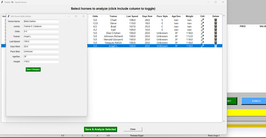266x138 pixels.
Task: Click the trash icon for Merced Giovanni's horse
Action: [215, 40]
